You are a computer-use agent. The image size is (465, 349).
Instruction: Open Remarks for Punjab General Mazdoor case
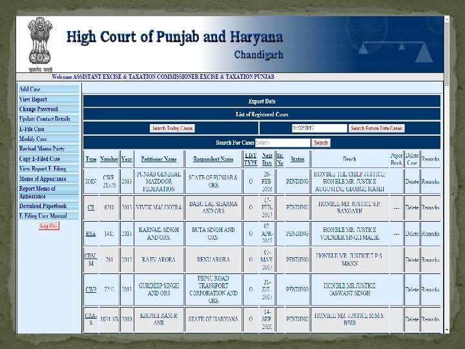430,182
